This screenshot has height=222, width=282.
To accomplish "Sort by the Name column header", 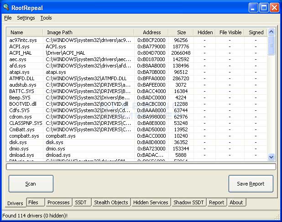I will coord(25,32).
